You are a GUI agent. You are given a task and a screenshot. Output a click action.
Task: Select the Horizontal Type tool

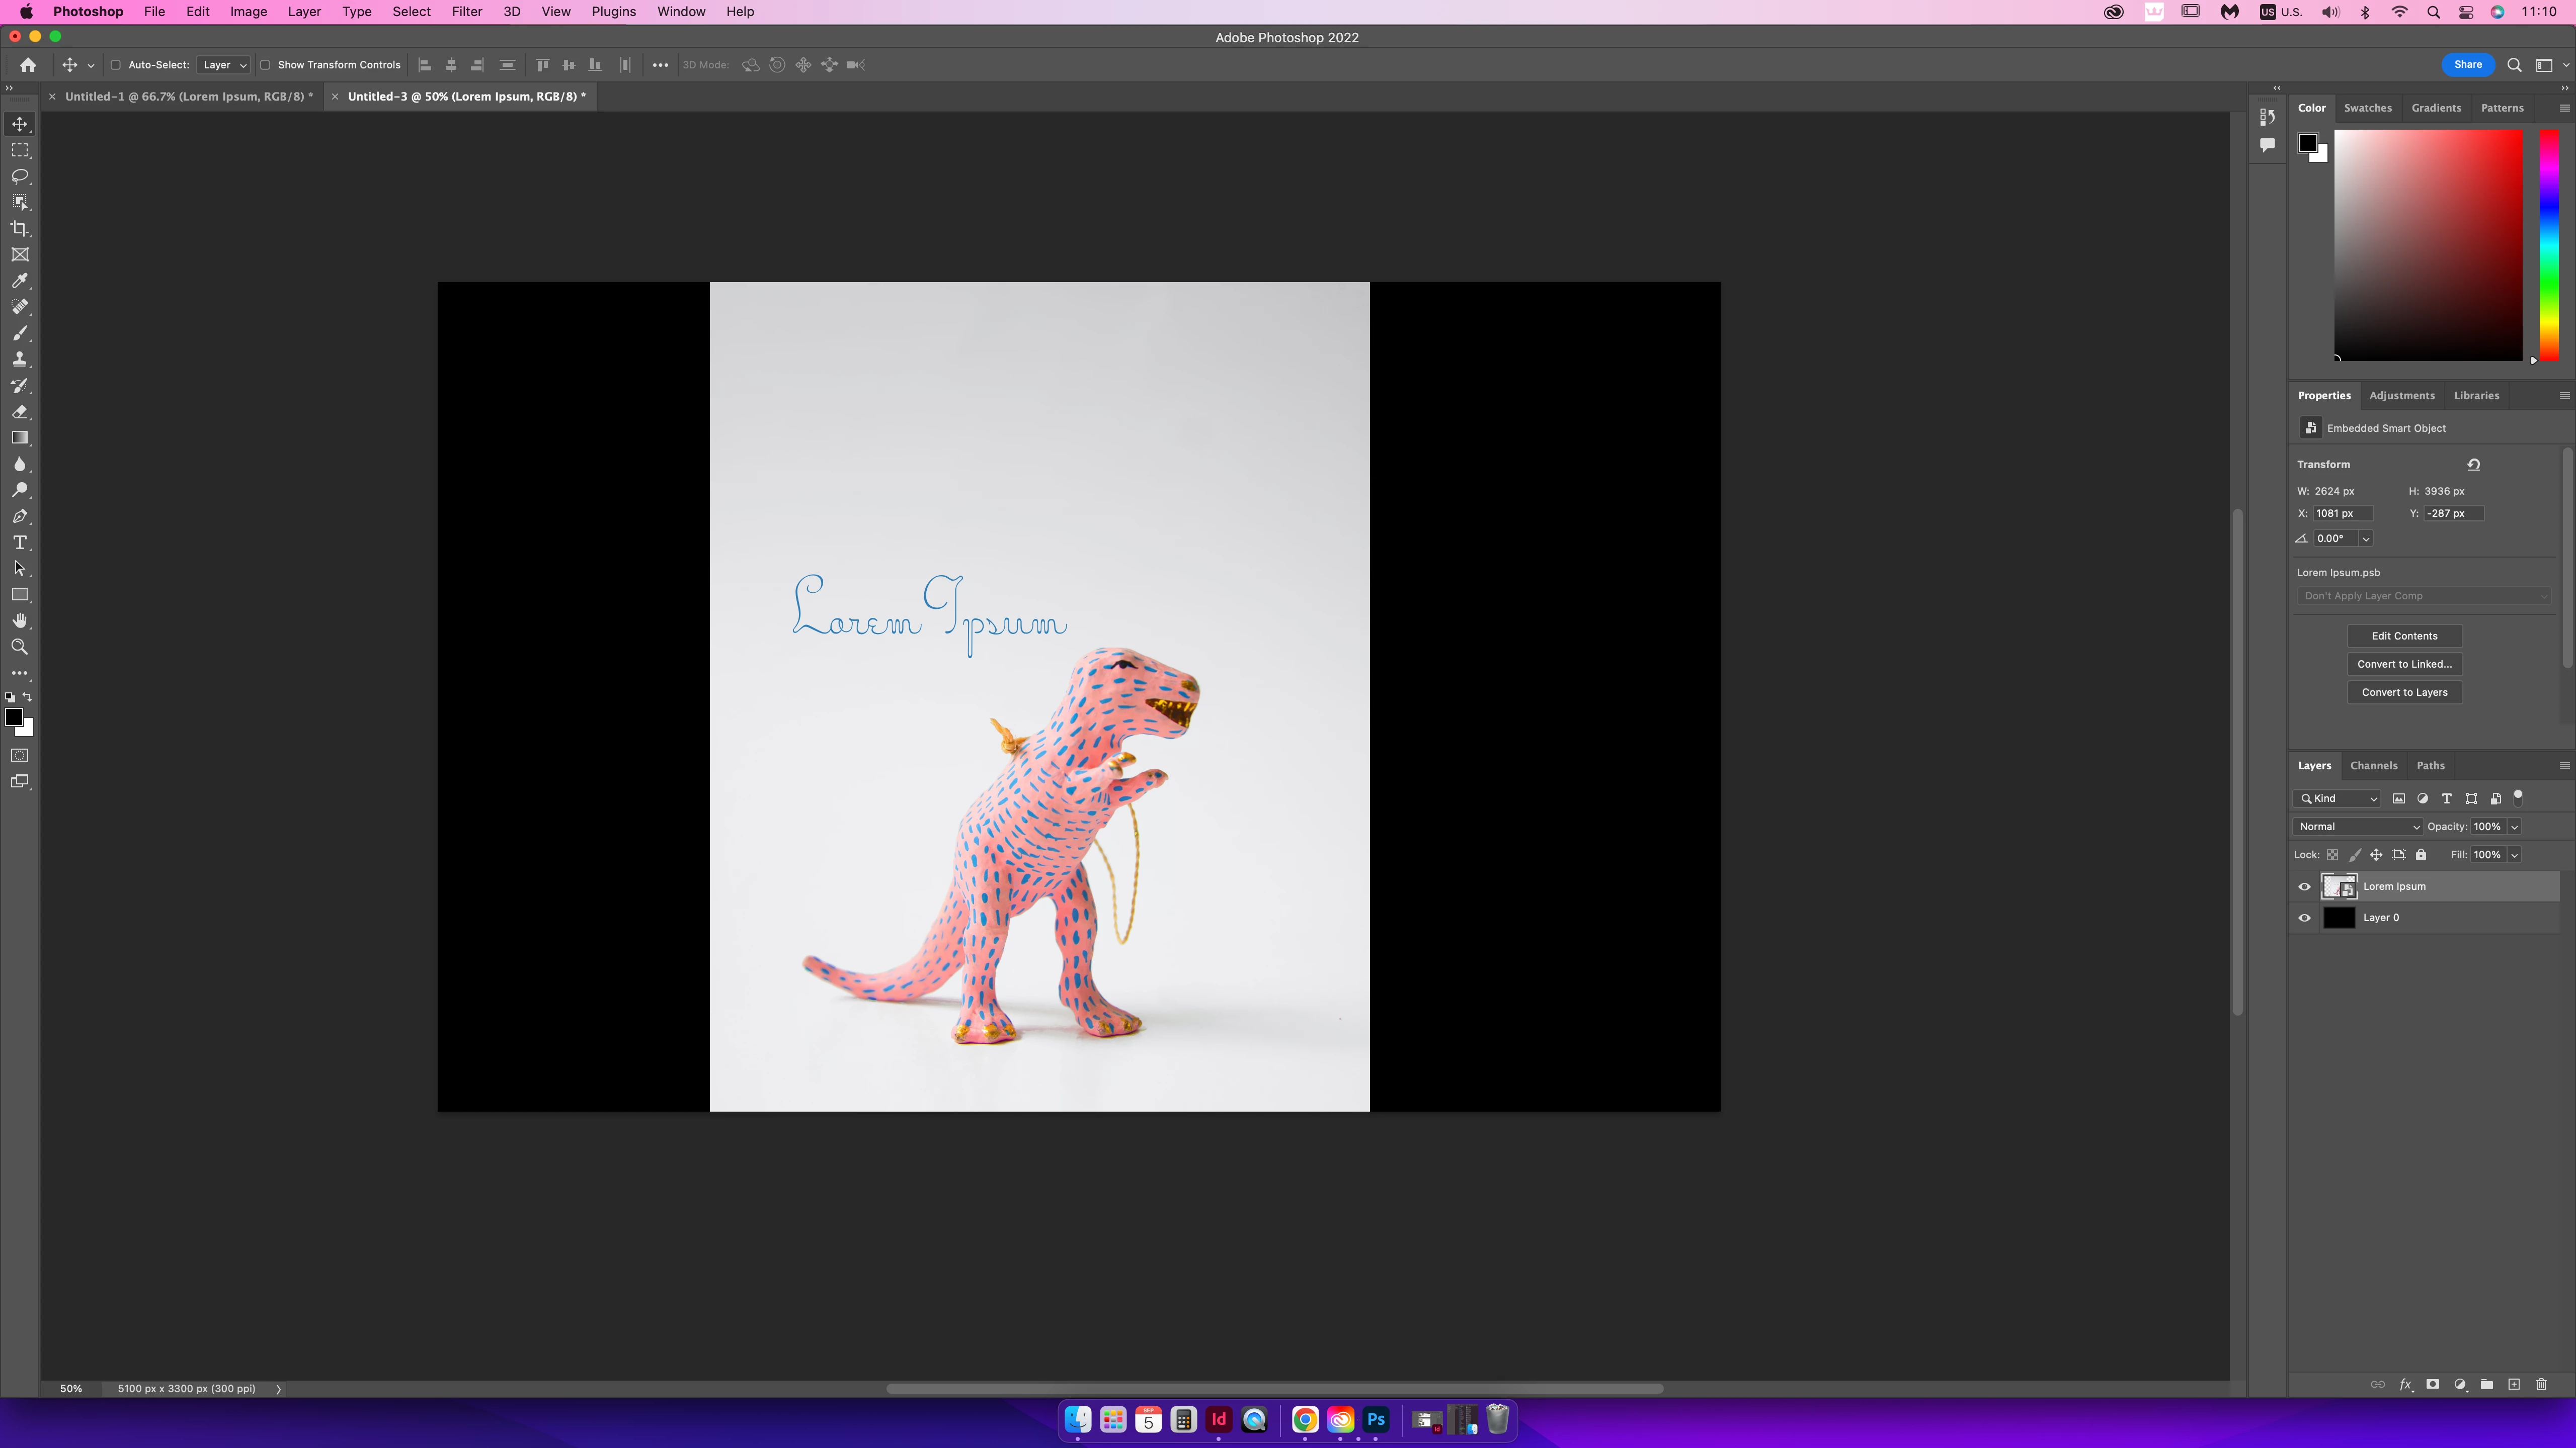coord(20,542)
